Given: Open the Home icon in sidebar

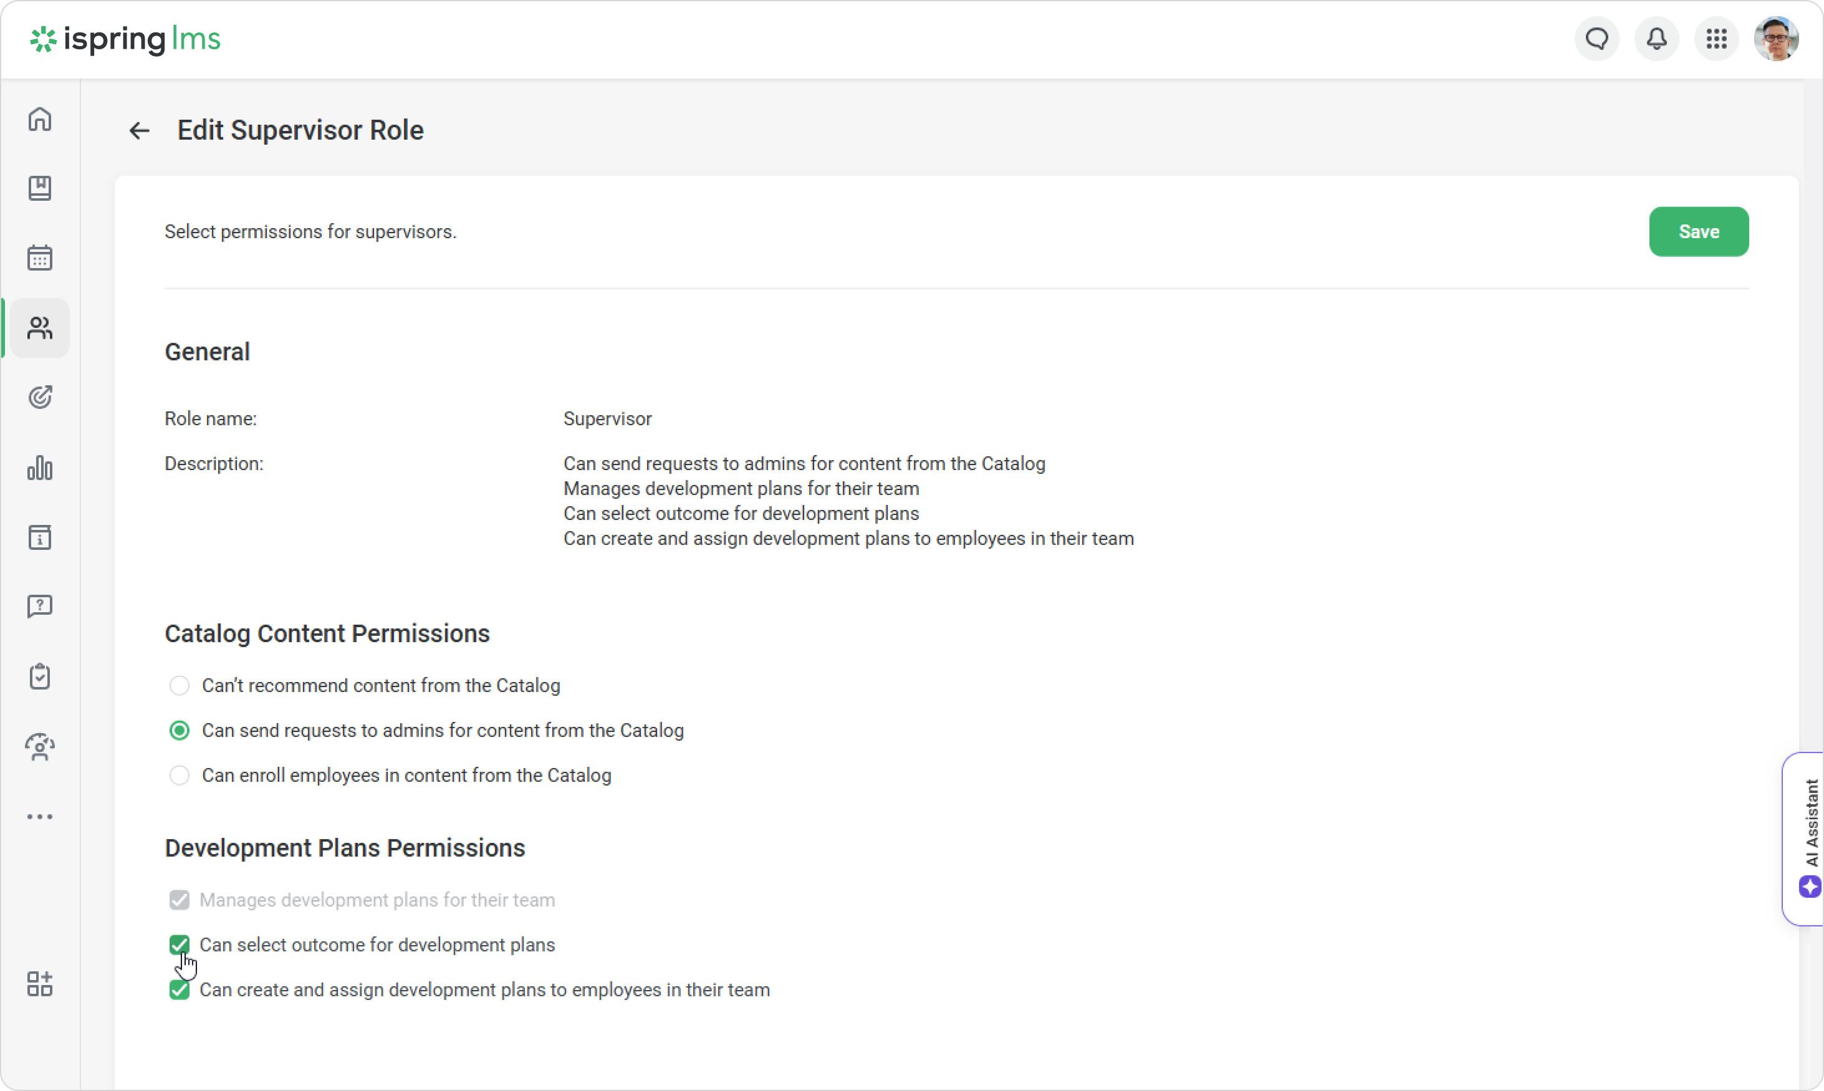Looking at the screenshot, I should point(40,119).
